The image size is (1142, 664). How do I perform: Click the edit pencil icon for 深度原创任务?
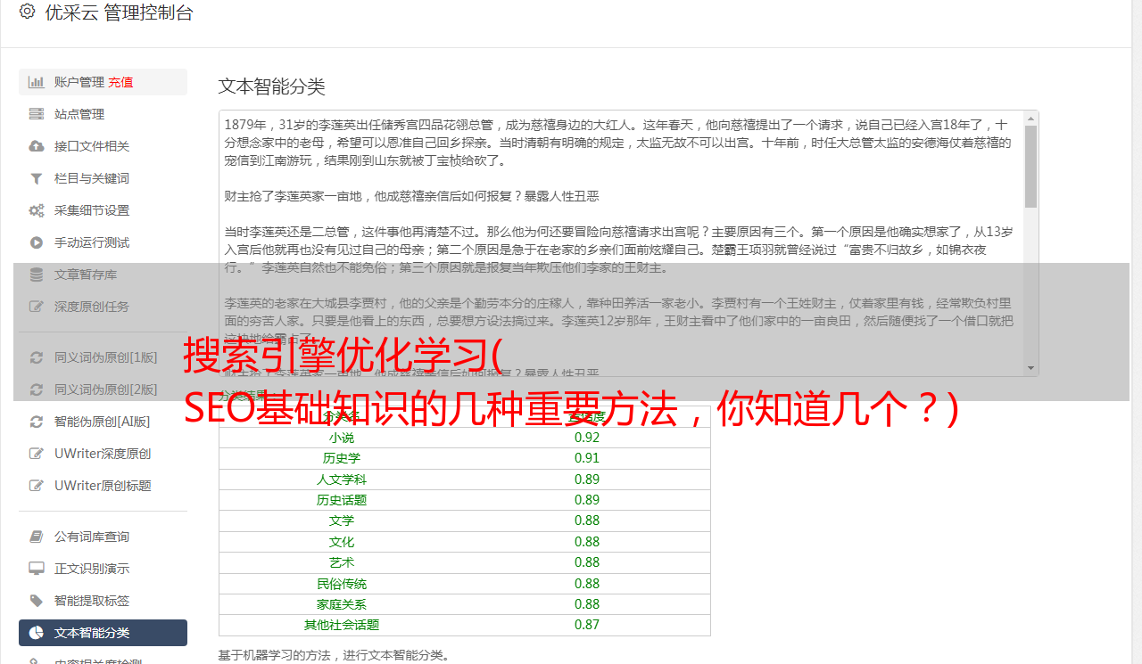pyautogui.click(x=37, y=307)
